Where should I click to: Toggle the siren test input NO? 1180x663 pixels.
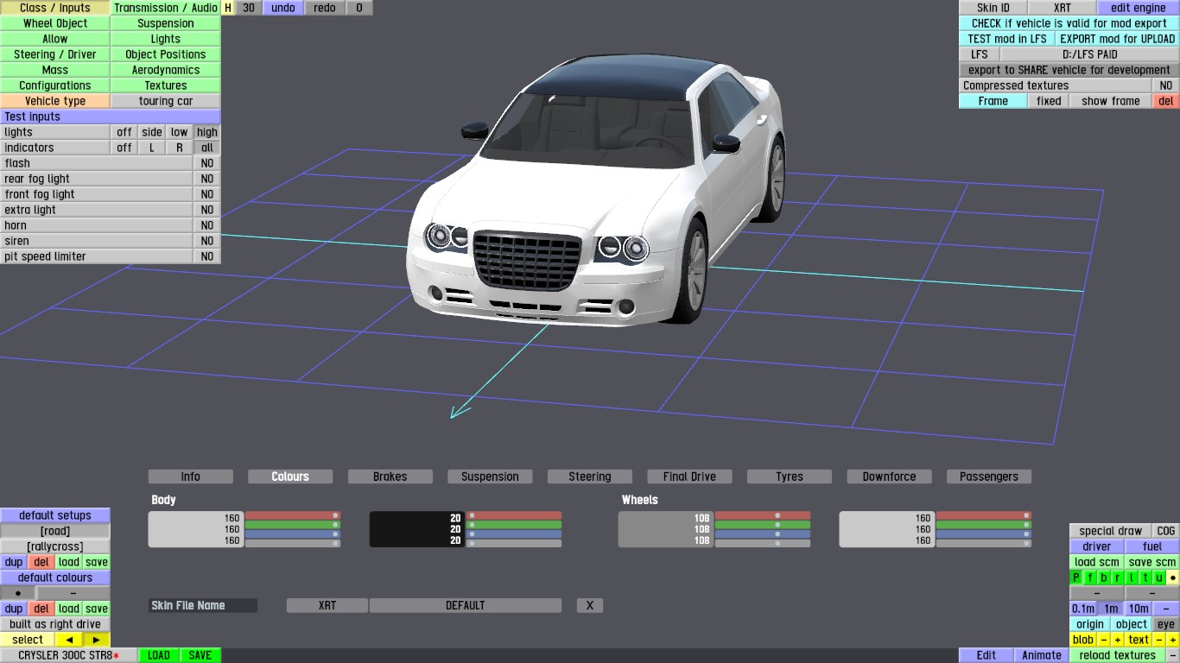click(207, 241)
